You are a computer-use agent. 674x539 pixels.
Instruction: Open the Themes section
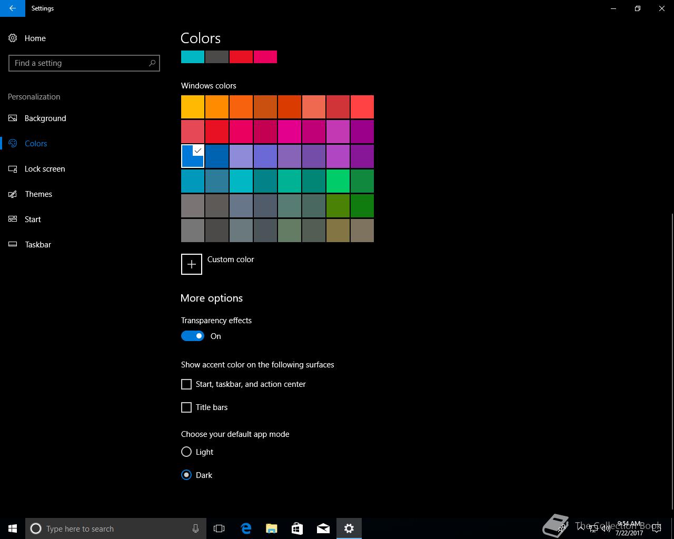point(38,194)
